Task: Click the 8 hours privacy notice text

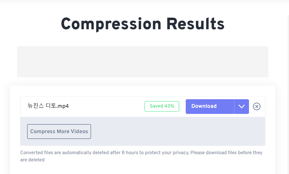Action: coord(141,153)
